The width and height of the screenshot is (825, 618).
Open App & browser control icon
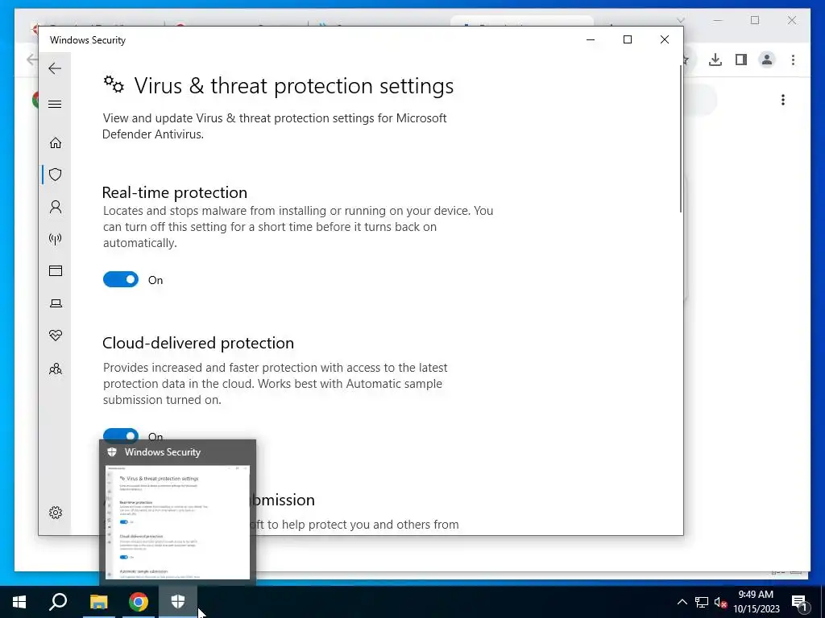click(56, 270)
